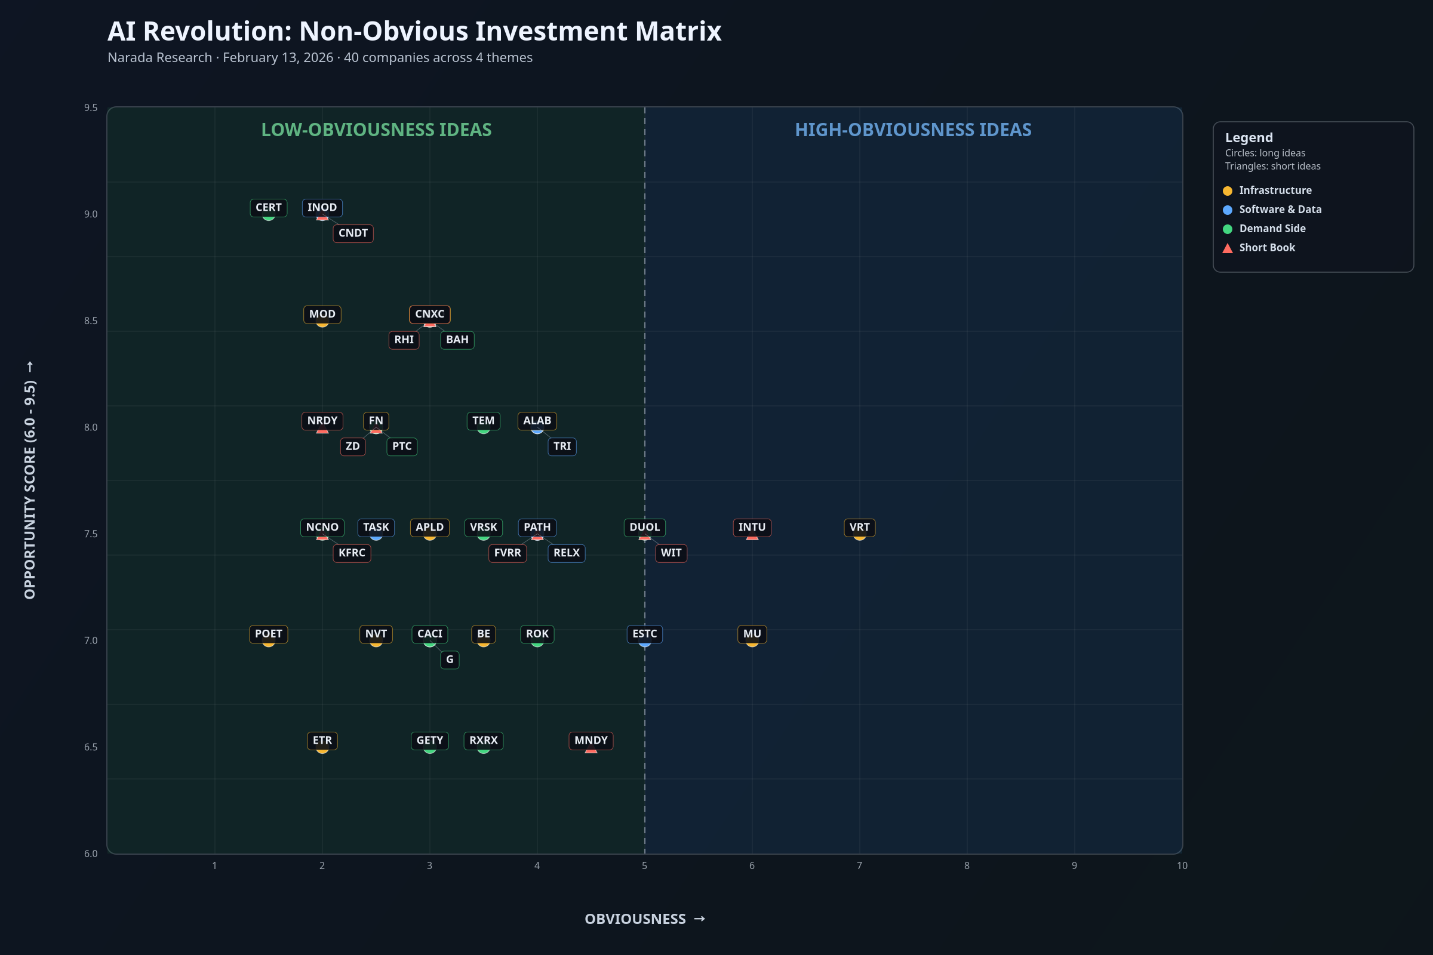Click the yellow Infrastructure legend dot

1228,190
